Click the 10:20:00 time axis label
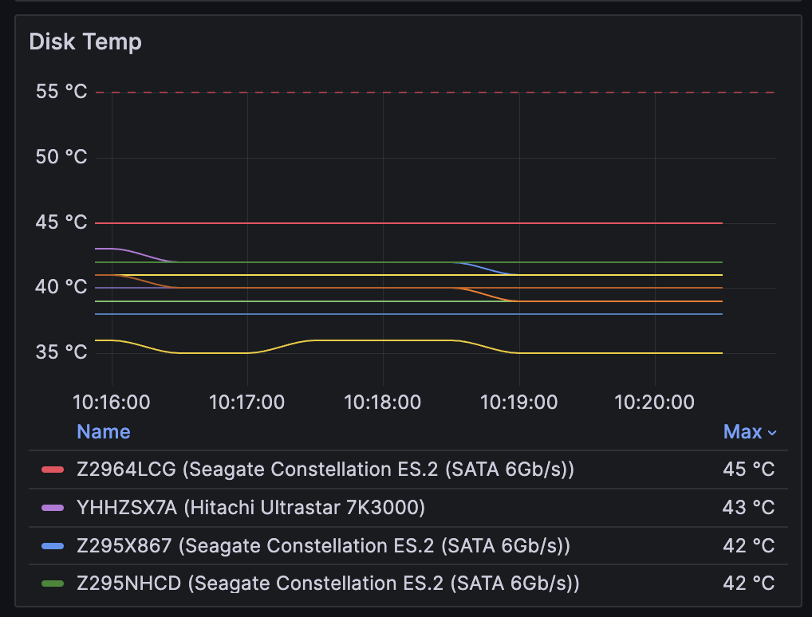Image resolution: width=812 pixels, height=617 pixels. click(x=654, y=402)
